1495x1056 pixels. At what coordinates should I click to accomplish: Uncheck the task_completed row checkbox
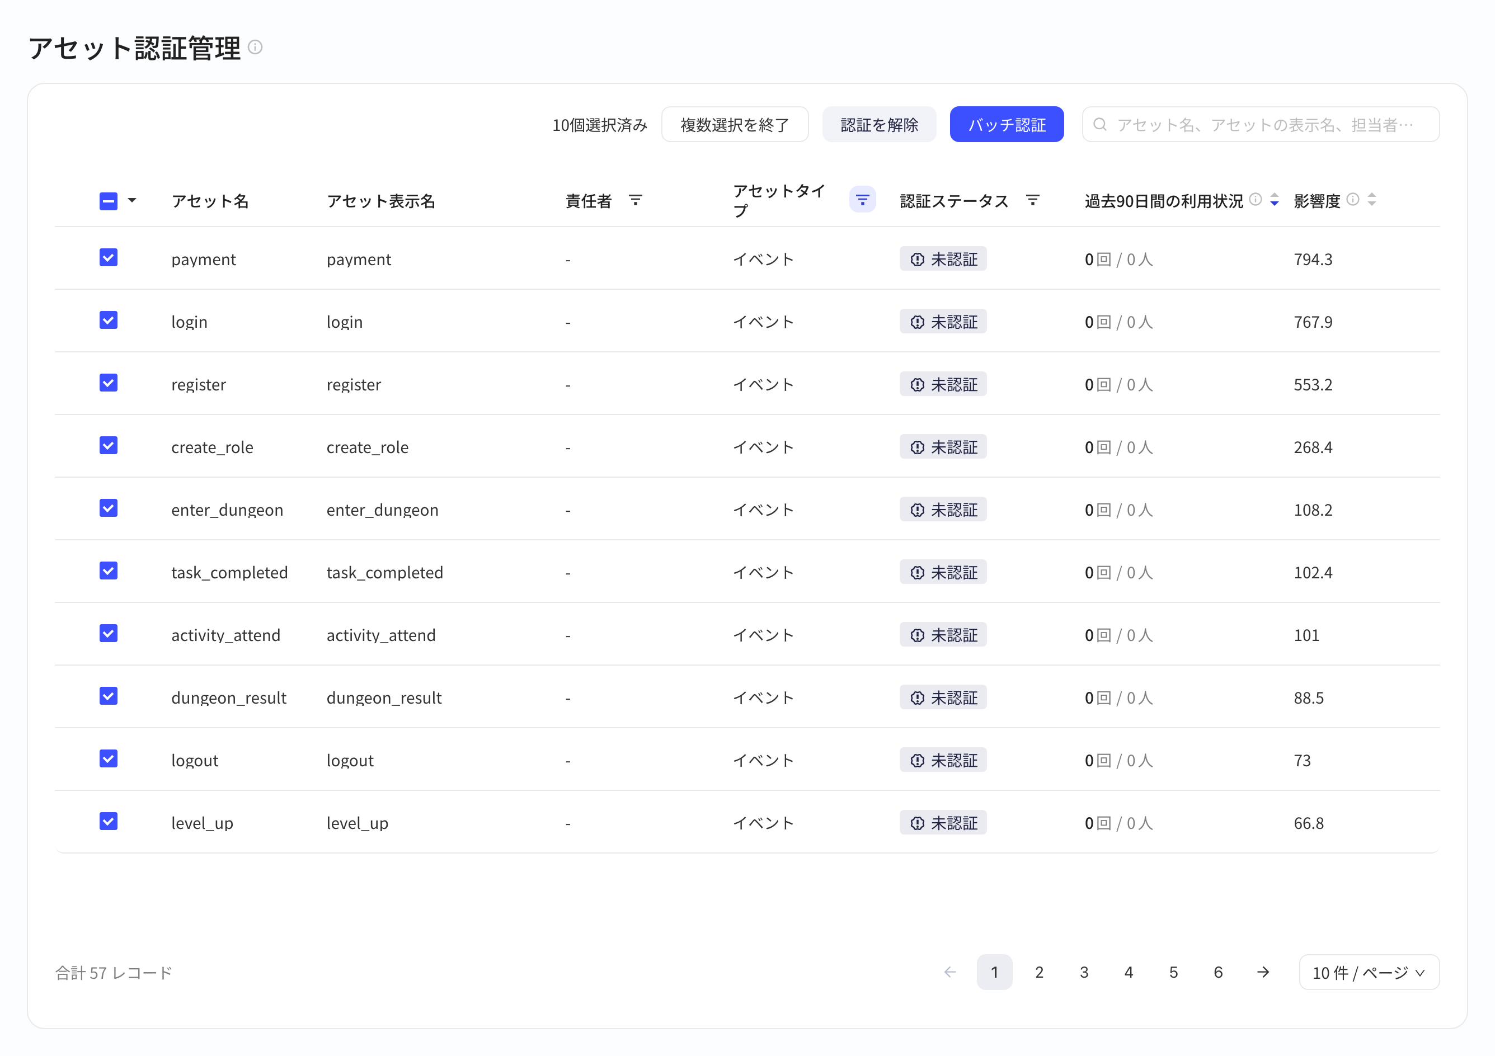tap(109, 571)
